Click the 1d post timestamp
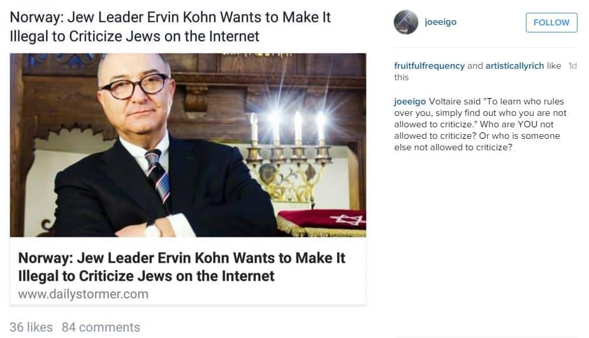The image size is (589, 338). tap(572, 66)
